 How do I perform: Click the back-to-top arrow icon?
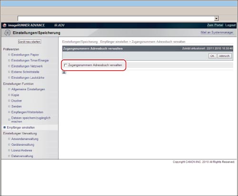[64, 73]
